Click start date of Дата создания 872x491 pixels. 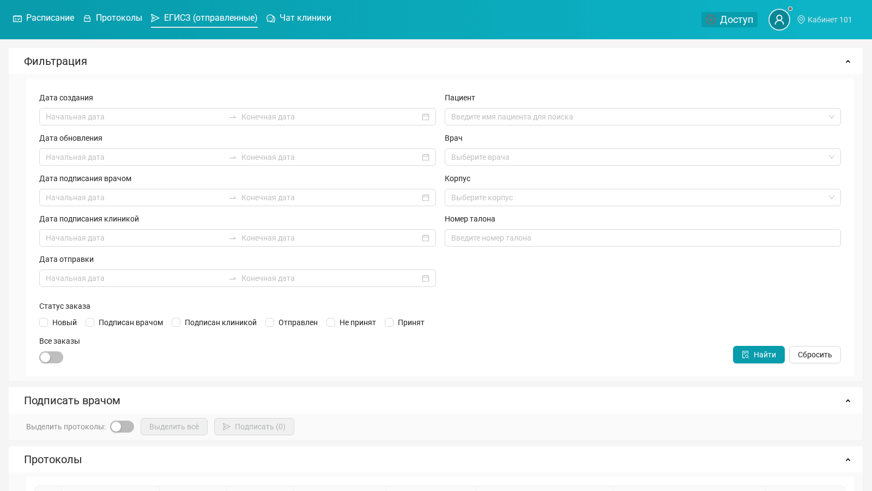[x=134, y=117]
